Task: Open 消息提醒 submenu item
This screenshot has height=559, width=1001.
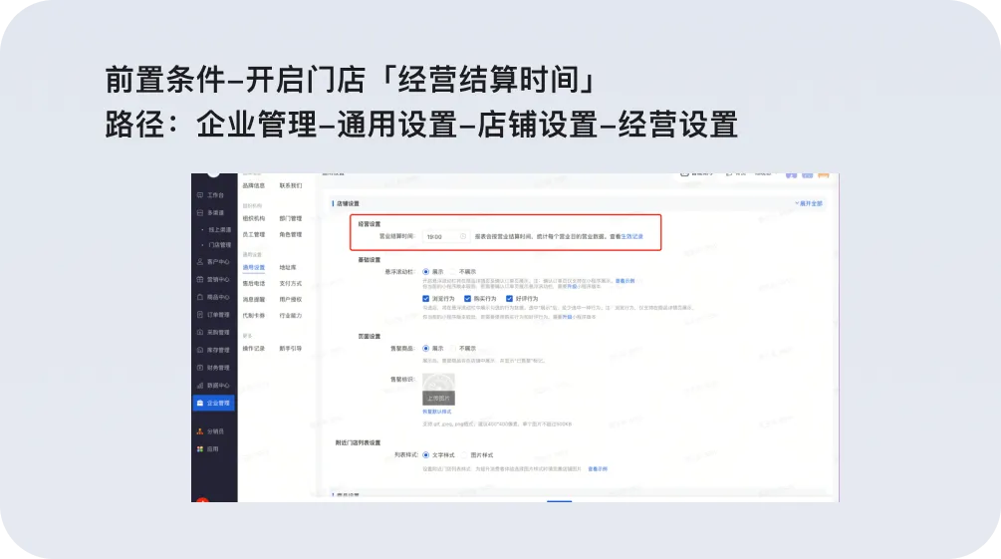Action: coord(253,300)
